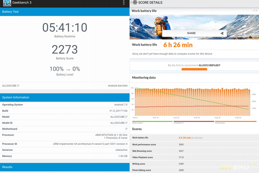Select the ALLDOCUBE i7 device row
The image size is (259, 173).
pyautogui.click(x=65, y=86)
